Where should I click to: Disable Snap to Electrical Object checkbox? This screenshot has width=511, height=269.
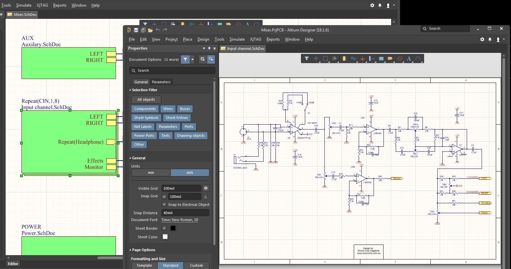tap(164, 205)
